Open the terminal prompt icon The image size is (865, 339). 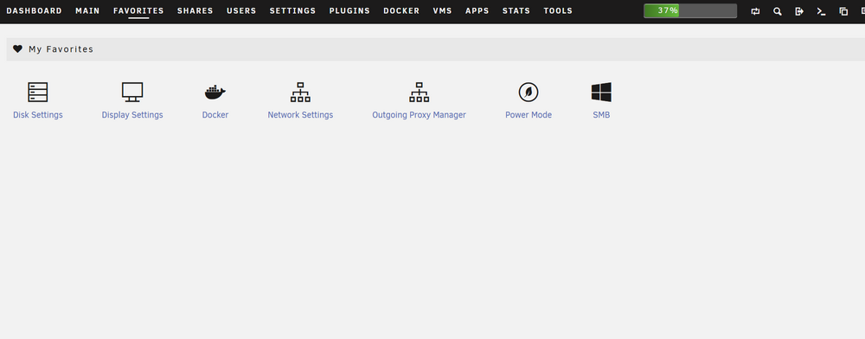pyautogui.click(x=822, y=11)
